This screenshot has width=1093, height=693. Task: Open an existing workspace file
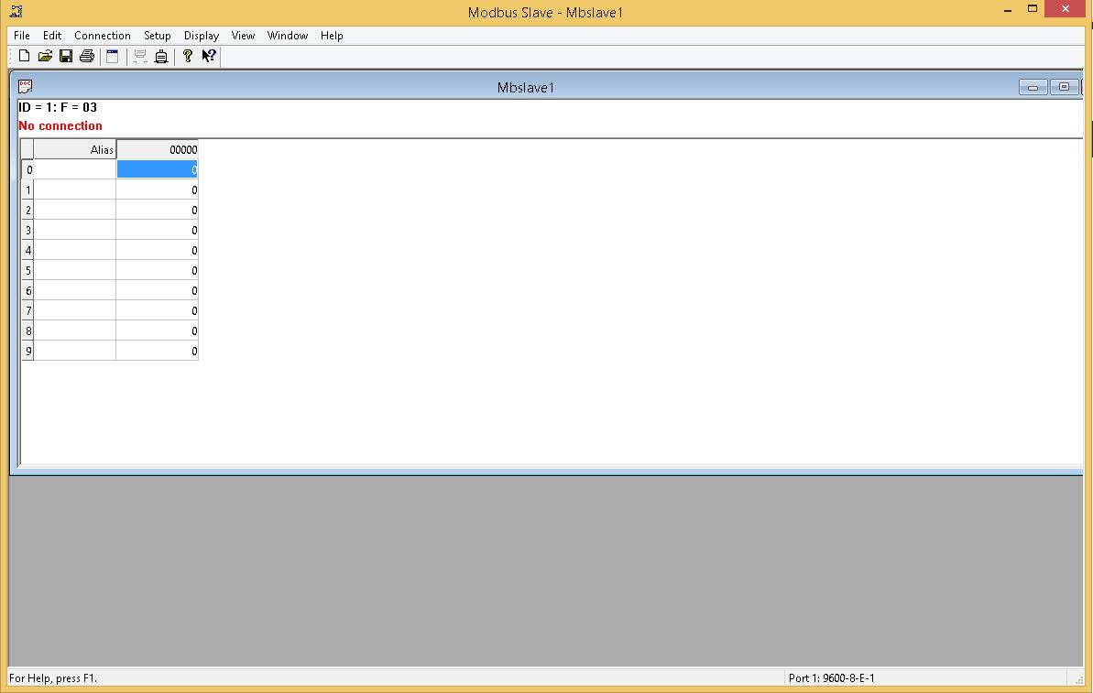coord(45,56)
